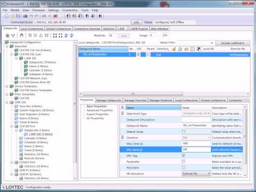Open the File menu

coord(5,10)
